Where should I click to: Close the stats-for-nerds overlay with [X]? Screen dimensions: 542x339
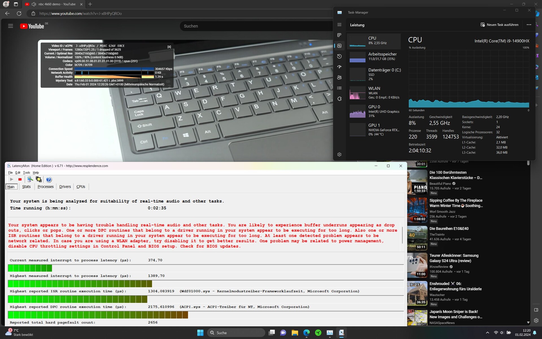[169, 47]
